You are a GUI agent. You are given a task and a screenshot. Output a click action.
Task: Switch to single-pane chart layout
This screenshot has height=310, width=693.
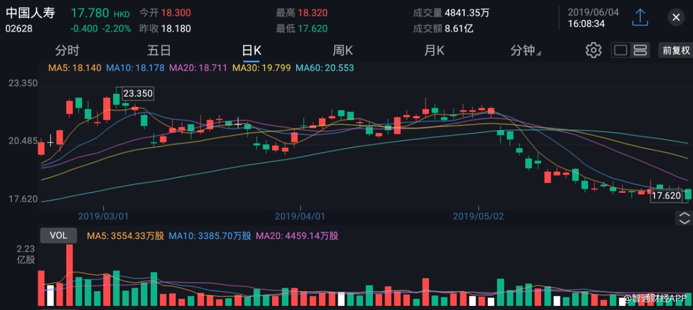click(x=620, y=50)
